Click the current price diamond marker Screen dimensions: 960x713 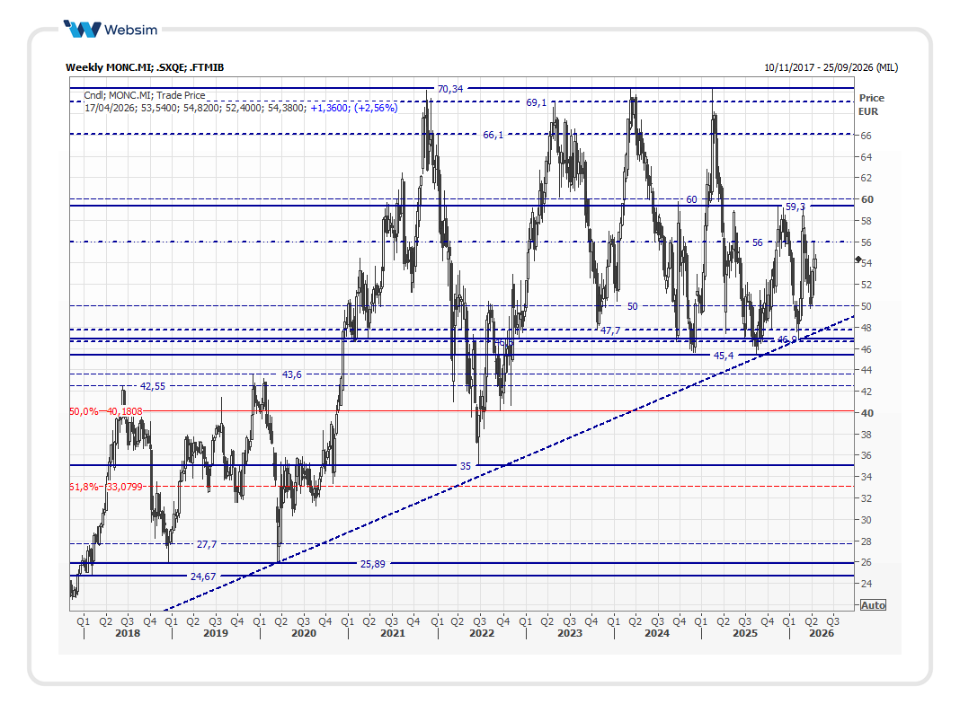click(x=858, y=260)
